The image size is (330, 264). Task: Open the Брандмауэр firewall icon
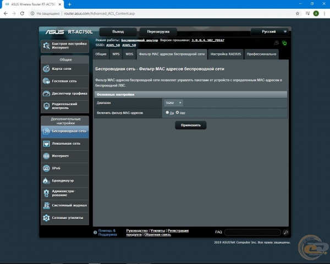pos(46,180)
